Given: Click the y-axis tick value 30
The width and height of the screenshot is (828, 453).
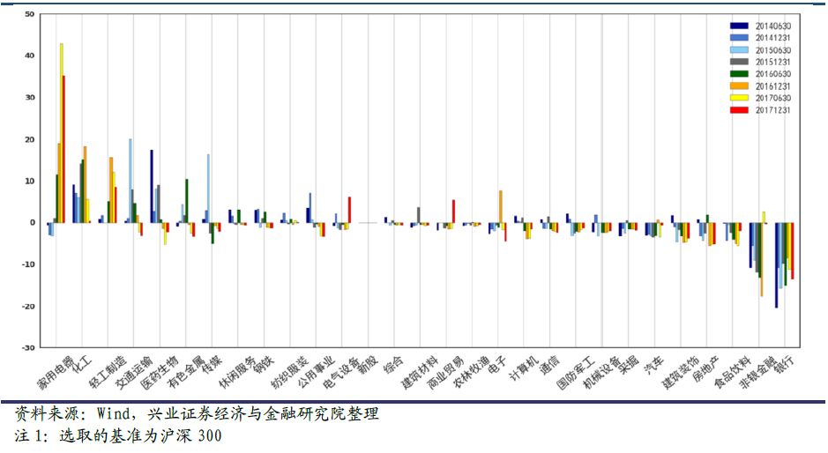Looking at the screenshot, I should click(30, 98).
